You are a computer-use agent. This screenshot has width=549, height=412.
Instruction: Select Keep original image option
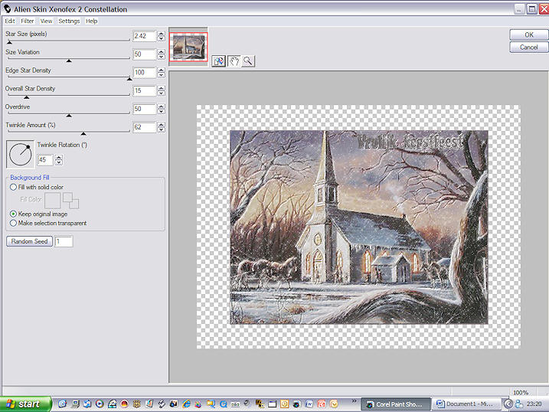point(13,214)
